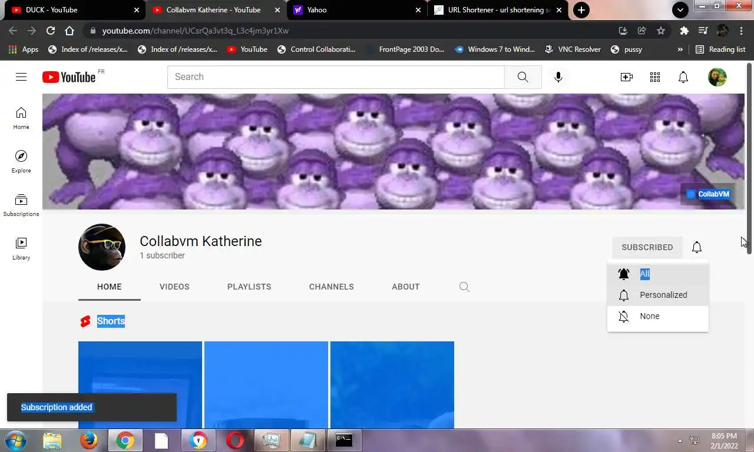Start voice search with the microphone icon
754x452 pixels.
(x=558, y=77)
